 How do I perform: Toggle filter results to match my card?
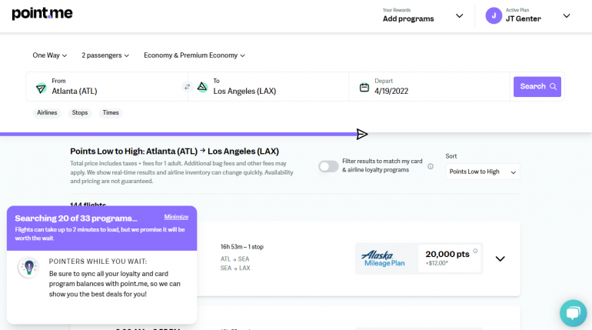pyautogui.click(x=328, y=166)
